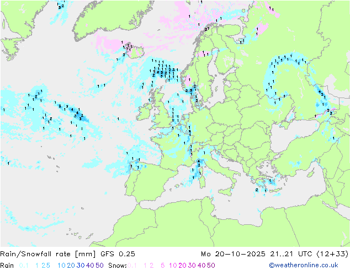
Task: Select the Snow 5 legend value
Action: tap(163, 266)
